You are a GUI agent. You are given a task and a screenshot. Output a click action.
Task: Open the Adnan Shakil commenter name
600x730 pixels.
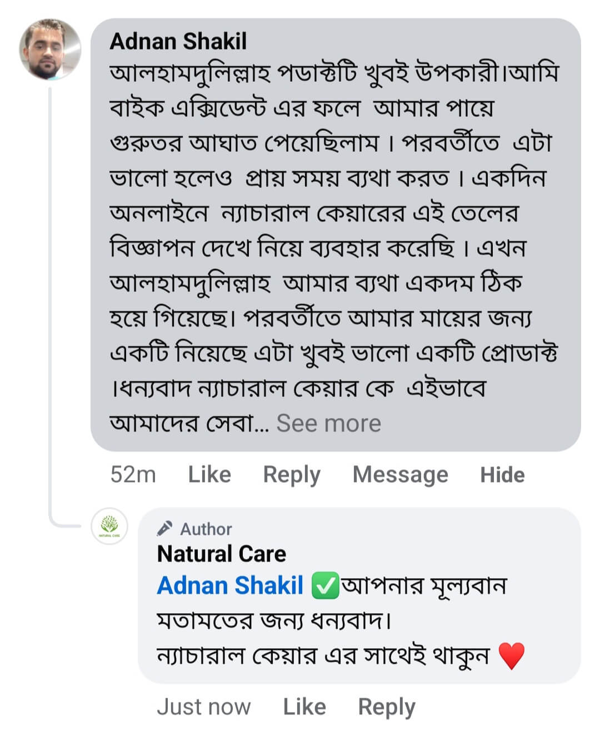coord(178,42)
